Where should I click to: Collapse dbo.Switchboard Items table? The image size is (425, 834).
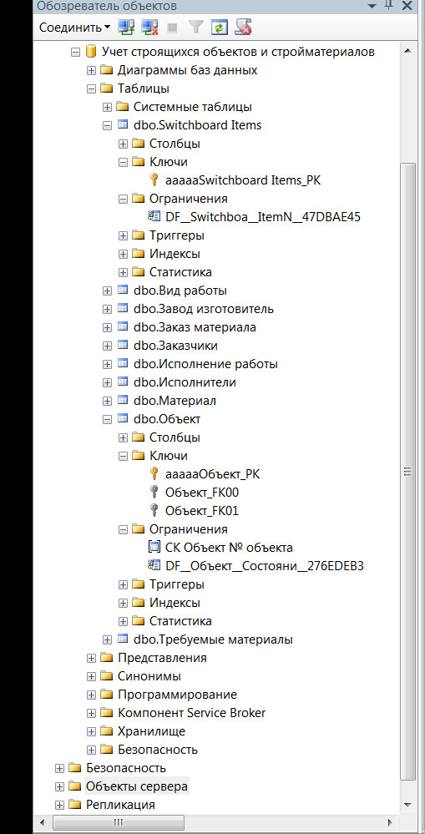tap(107, 125)
